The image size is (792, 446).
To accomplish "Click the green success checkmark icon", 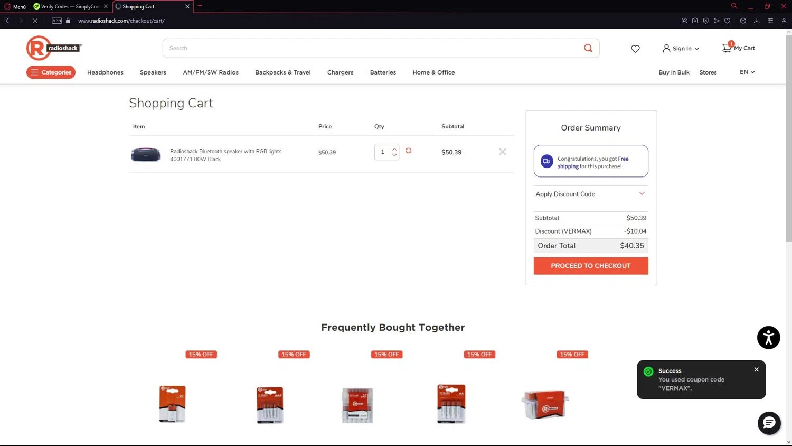I will [648, 371].
